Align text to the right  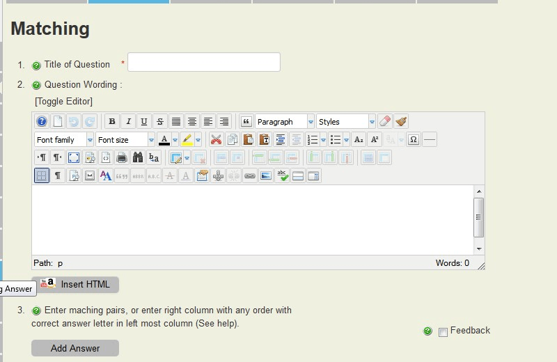(x=224, y=122)
